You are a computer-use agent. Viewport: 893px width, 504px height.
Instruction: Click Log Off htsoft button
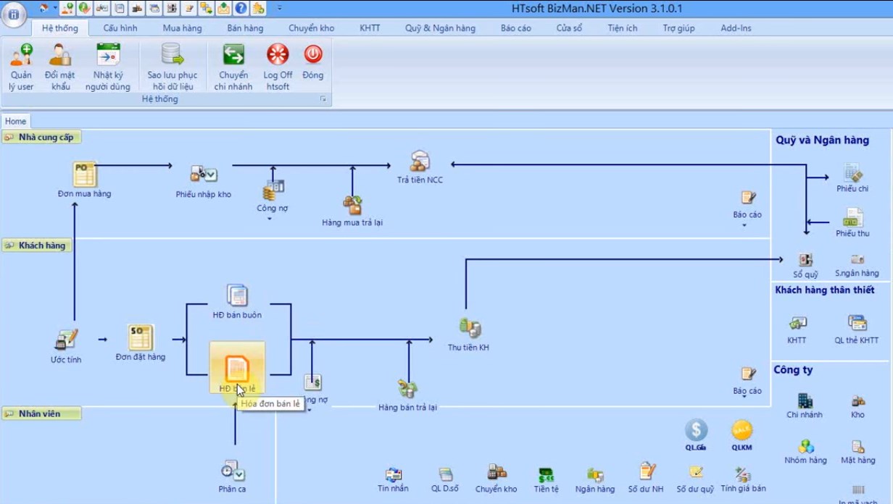(x=278, y=67)
